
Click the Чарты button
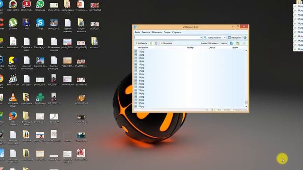point(224,43)
